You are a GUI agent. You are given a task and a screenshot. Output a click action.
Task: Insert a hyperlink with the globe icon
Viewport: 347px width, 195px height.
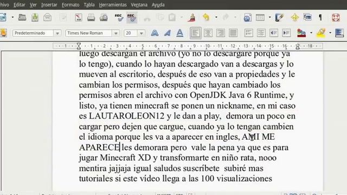pyautogui.click(x=247, y=17)
